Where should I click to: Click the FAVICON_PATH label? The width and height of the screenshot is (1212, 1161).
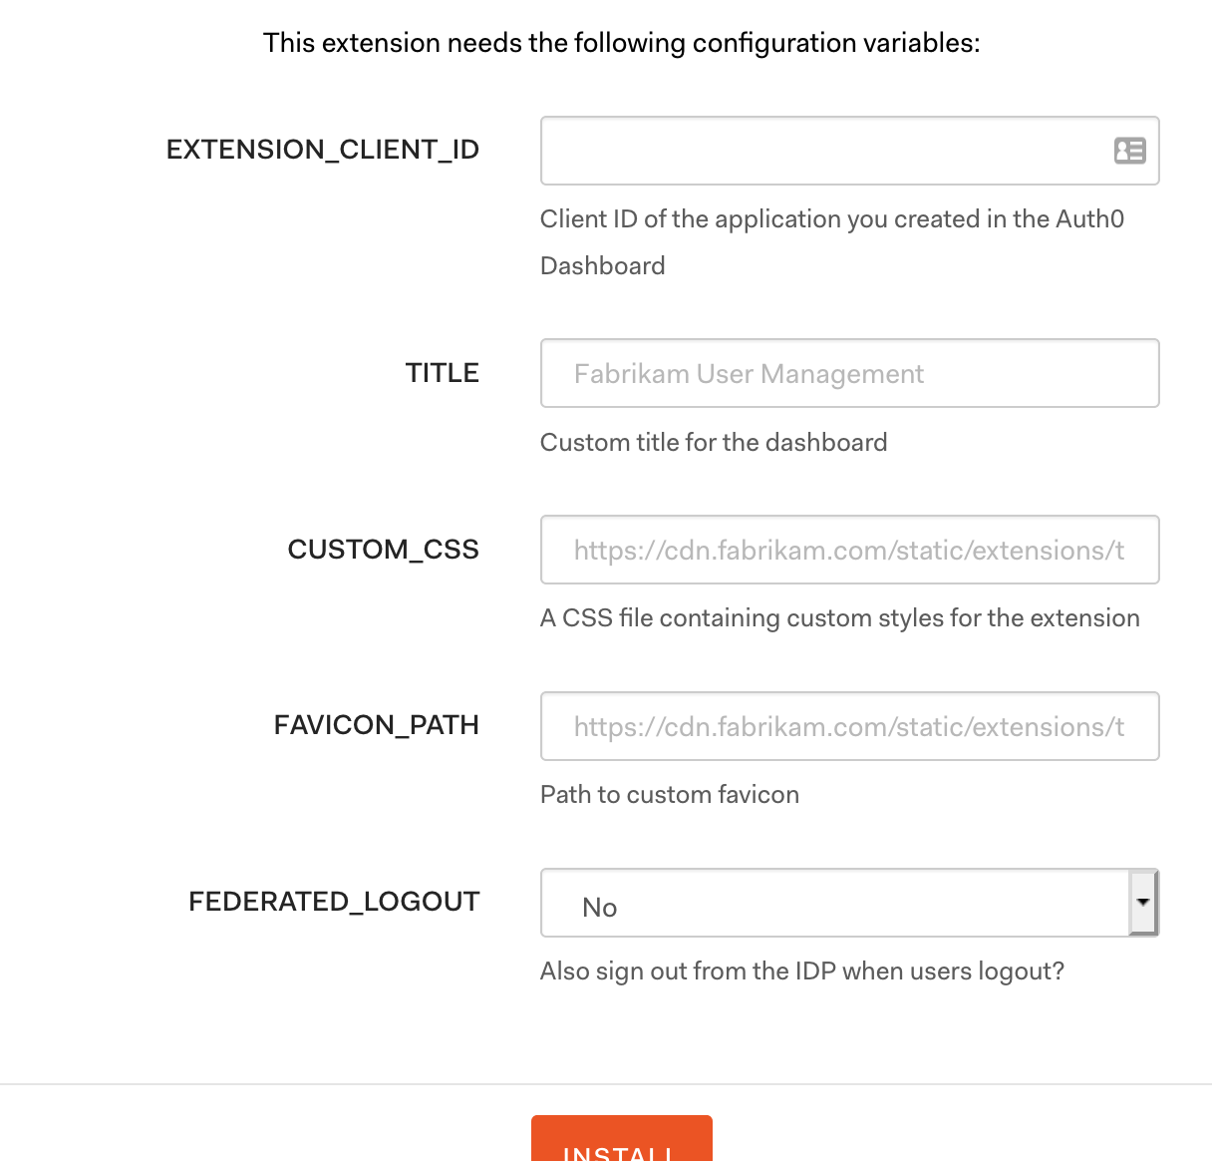click(x=377, y=725)
